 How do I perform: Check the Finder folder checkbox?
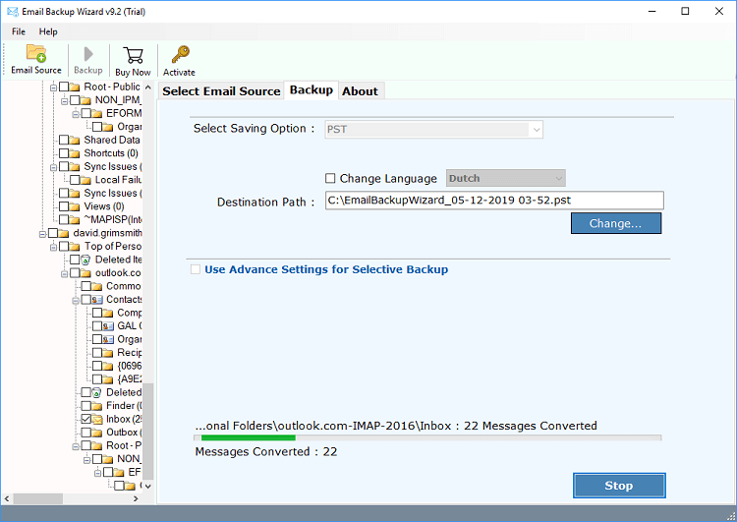click(x=86, y=405)
